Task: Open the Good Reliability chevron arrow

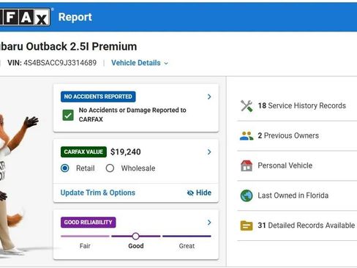Action: 209,223
